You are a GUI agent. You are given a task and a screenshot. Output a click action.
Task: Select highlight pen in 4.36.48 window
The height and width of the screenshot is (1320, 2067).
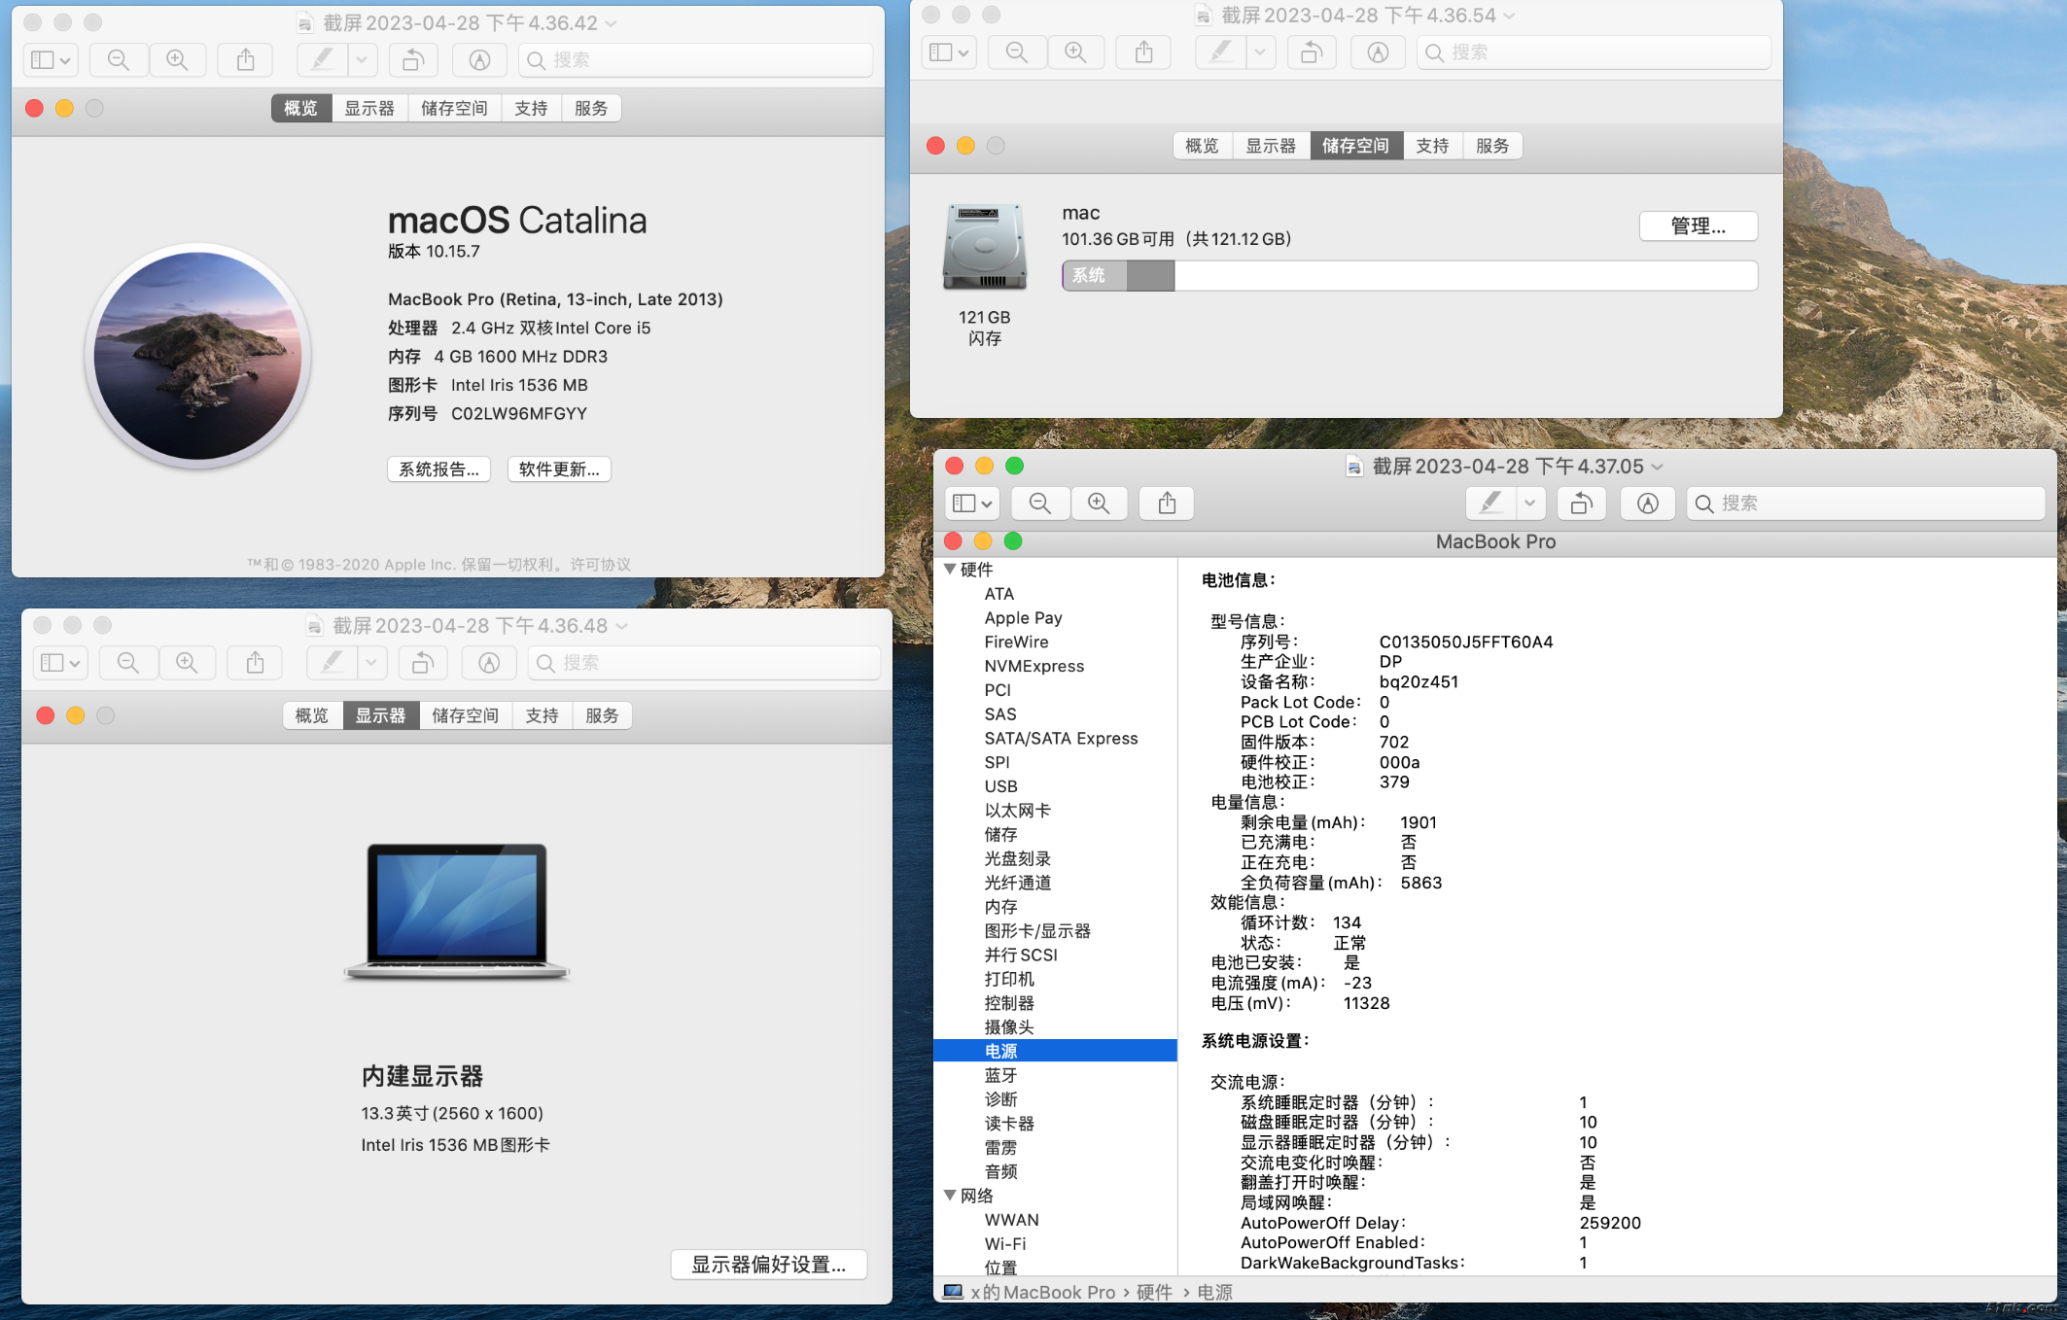(x=333, y=663)
